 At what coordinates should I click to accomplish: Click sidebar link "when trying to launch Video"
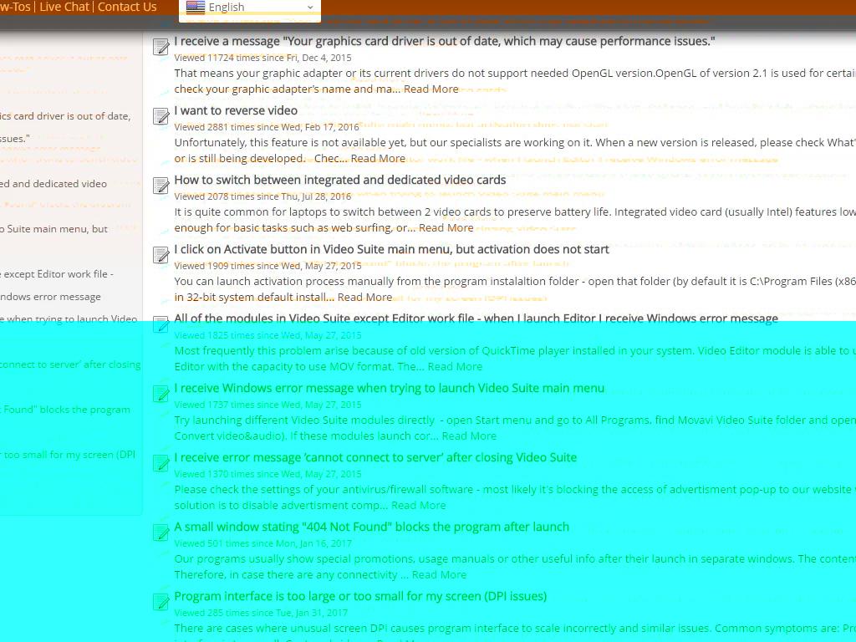69,318
